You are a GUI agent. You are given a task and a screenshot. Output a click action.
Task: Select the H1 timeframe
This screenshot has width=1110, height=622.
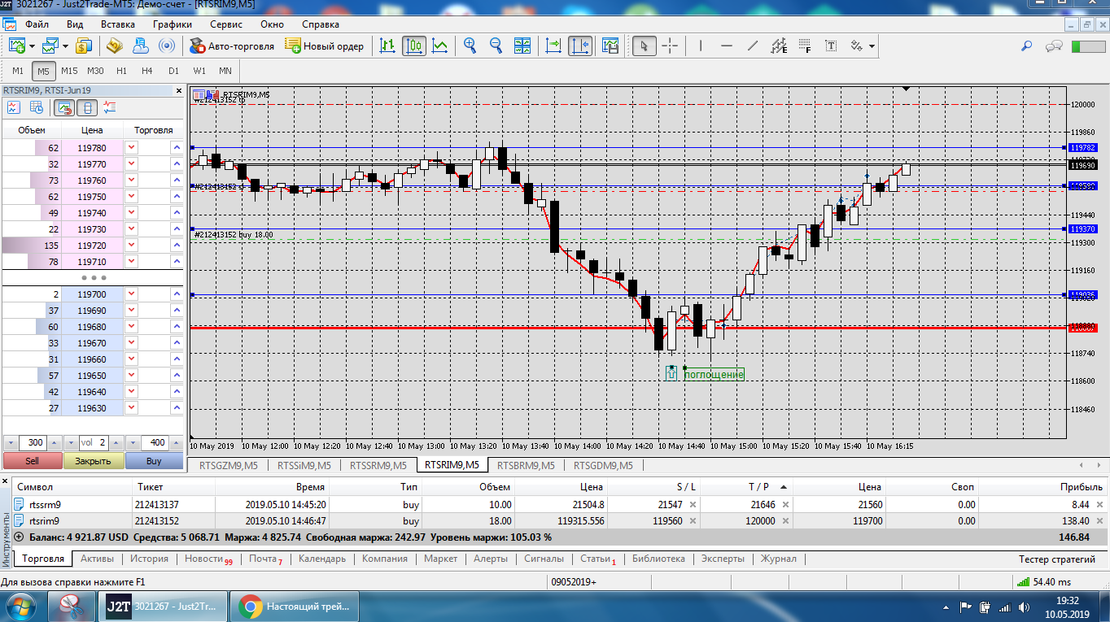[121, 71]
